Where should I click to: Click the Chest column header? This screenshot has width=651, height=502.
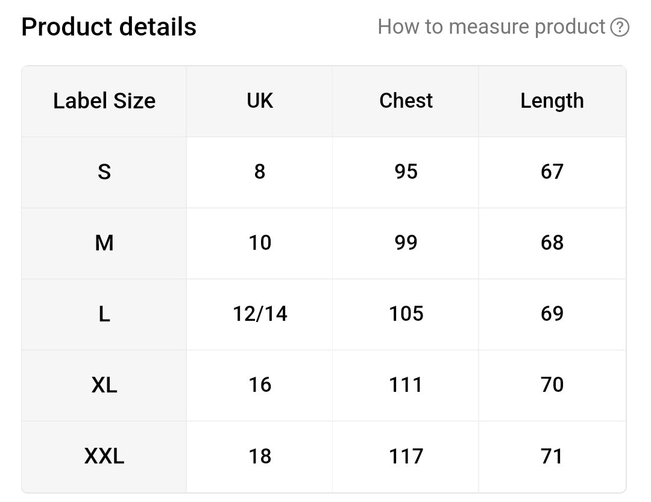[406, 101]
